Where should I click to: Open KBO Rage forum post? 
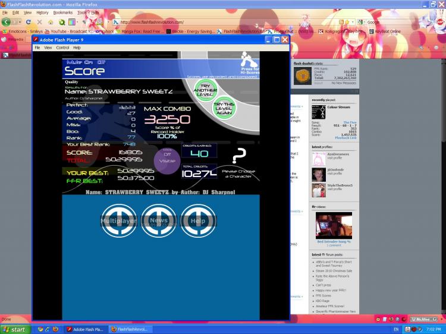pos(322,301)
